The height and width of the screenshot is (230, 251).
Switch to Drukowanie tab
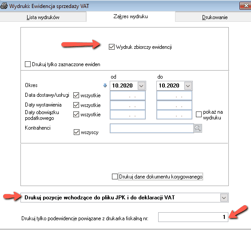pos(215,17)
